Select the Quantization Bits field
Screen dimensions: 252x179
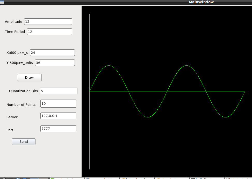(58, 91)
